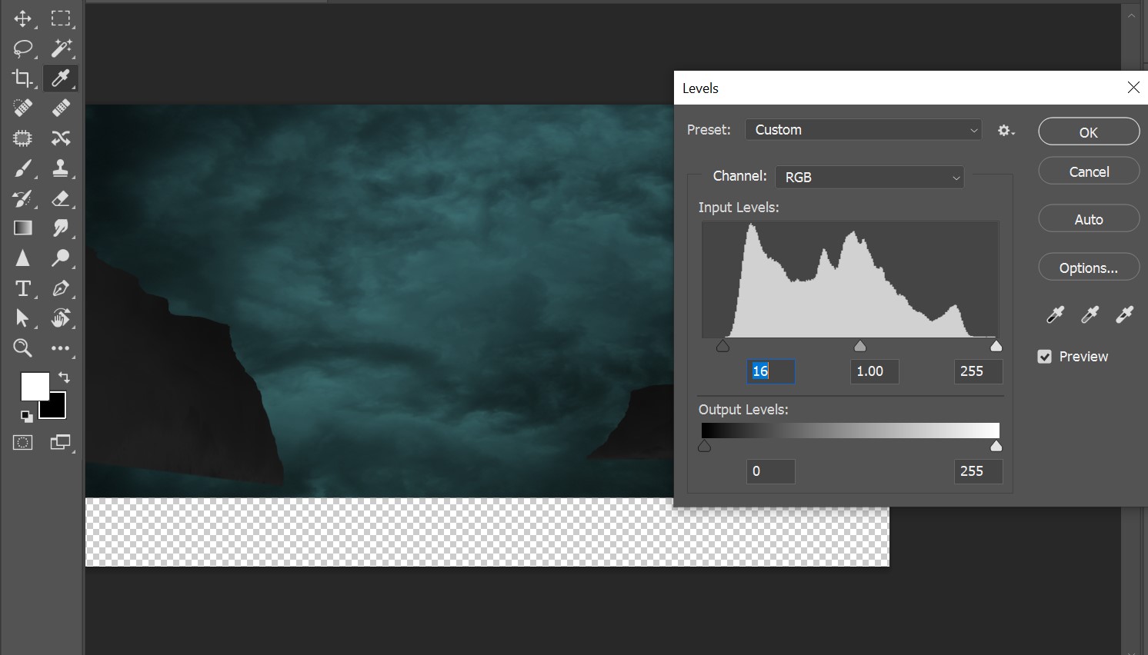Open the Channel dropdown showing RGB
This screenshot has height=655, width=1148.
869,177
